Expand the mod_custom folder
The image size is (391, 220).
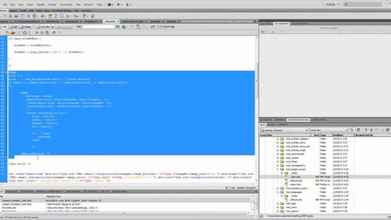277,158
